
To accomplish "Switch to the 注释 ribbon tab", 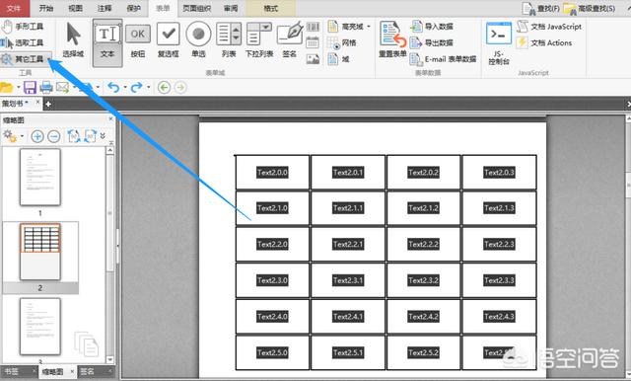I will (105, 8).
